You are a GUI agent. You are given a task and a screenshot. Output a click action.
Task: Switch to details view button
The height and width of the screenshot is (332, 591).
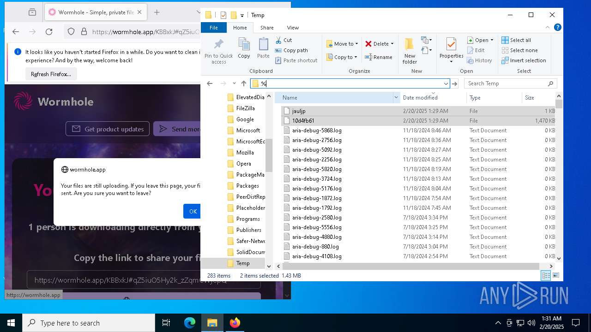[546, 276]
